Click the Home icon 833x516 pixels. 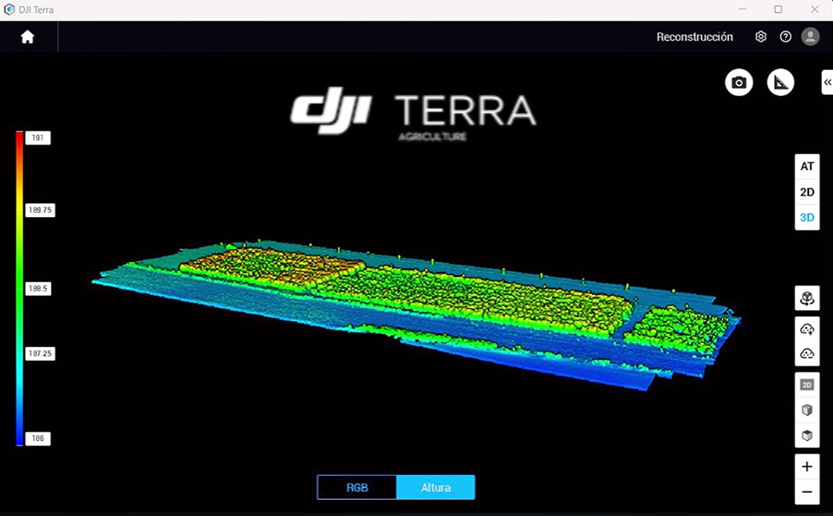coord(27,37)
